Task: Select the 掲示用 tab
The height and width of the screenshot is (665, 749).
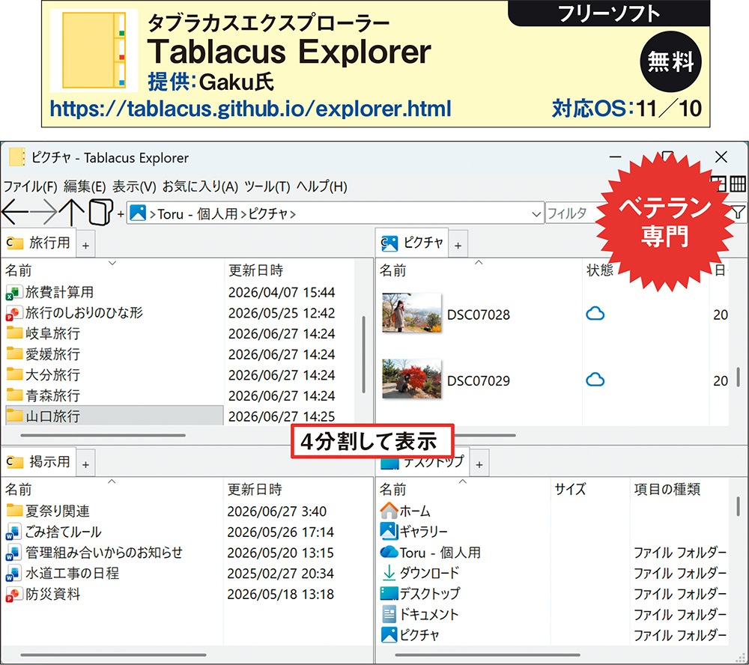Action: click(38, 462)
